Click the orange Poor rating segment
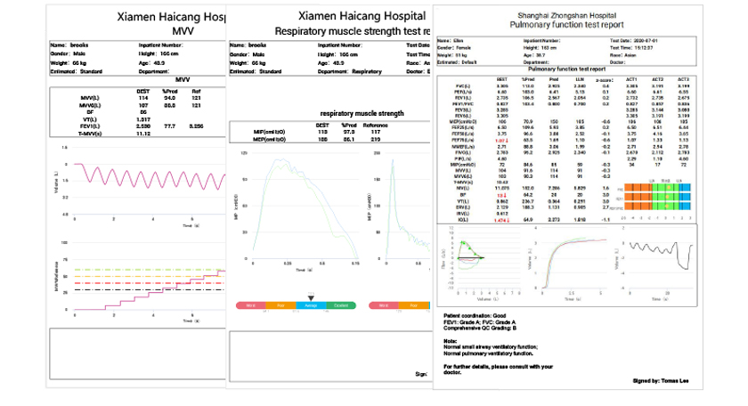This screenshot has width=748, height=406. tap(281, 305)
